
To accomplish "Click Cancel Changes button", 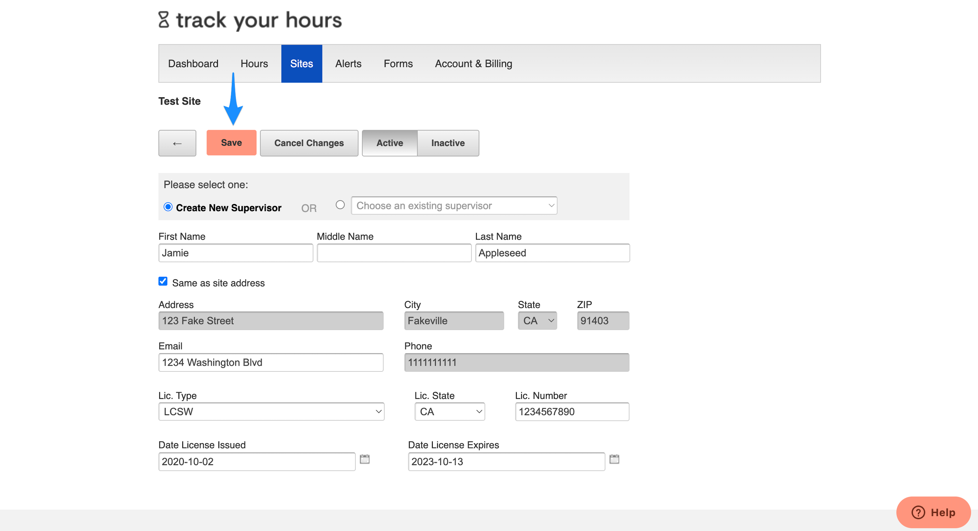I will pos(309,143).
